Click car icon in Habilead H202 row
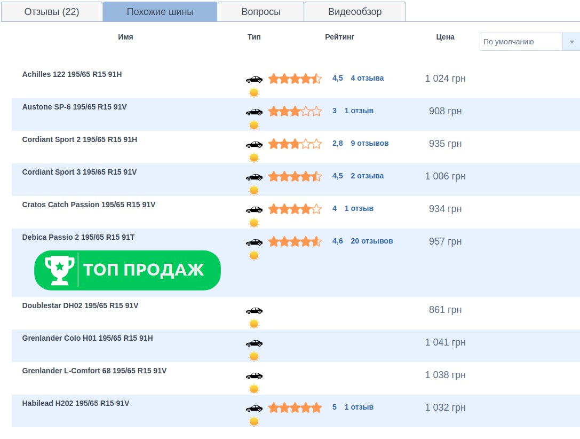The width and height of the screenshot is (580, 439). click(x=254, y=408)
